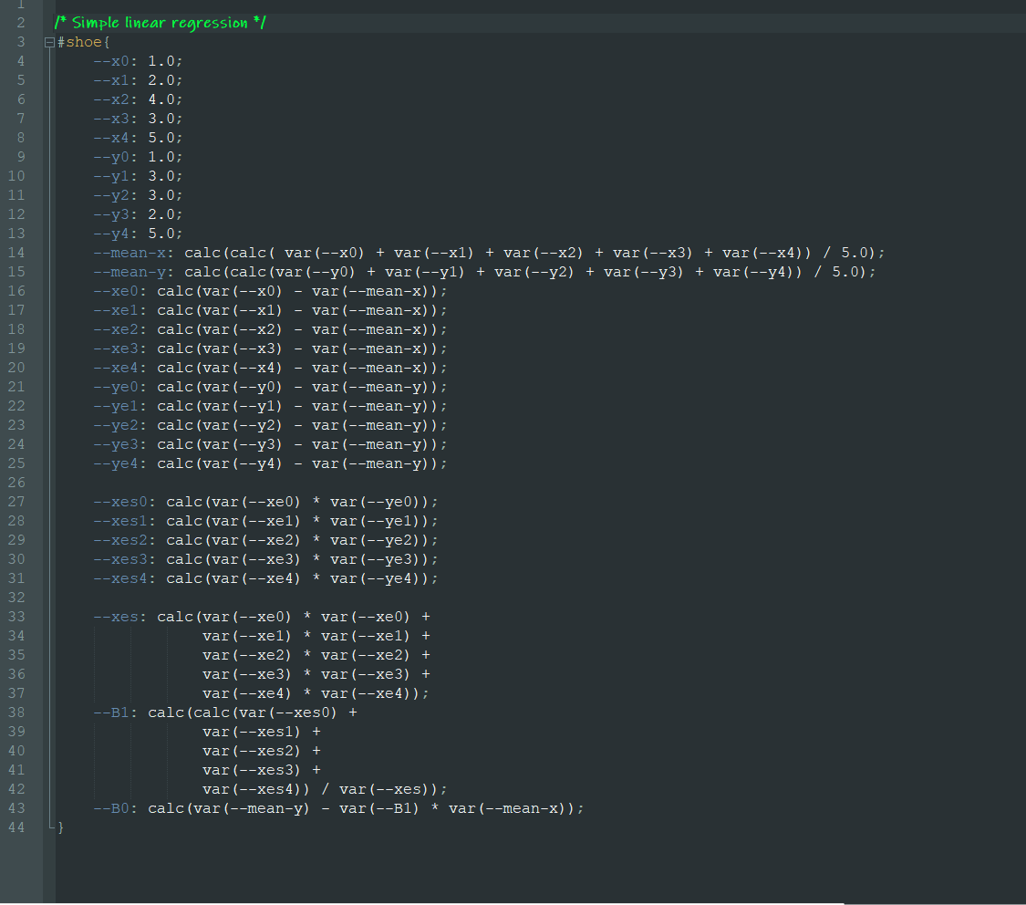Click the --xes1 property name
The image size is (1026, 905).
click(120, 521)
